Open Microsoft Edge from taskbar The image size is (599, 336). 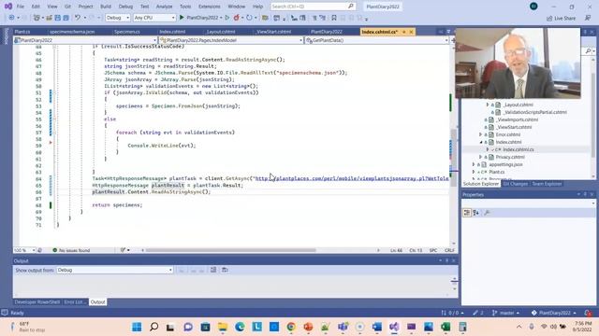240,327
